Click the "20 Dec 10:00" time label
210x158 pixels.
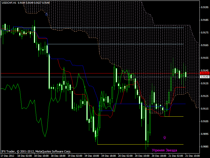click(x=143, y=156)
